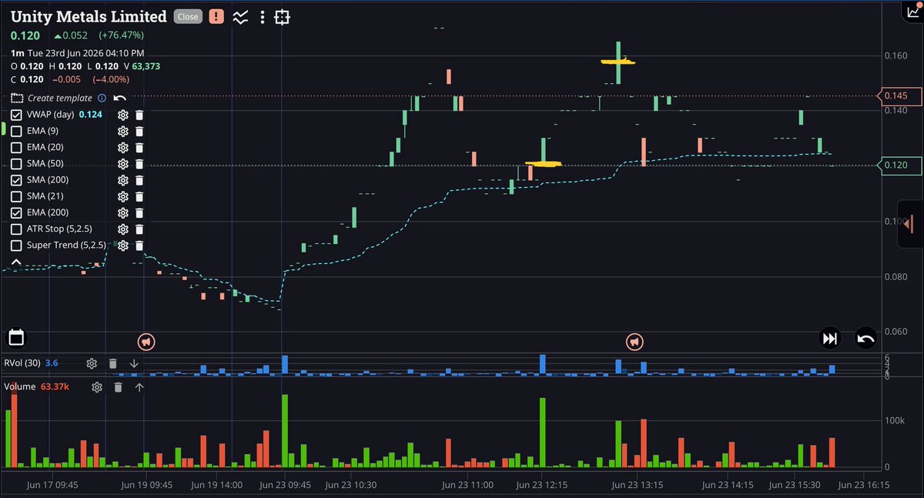Open the RVol (30) settings gear
Viewport: 924px width, 498px height.
pyautogui.click(x=92, y=363)
